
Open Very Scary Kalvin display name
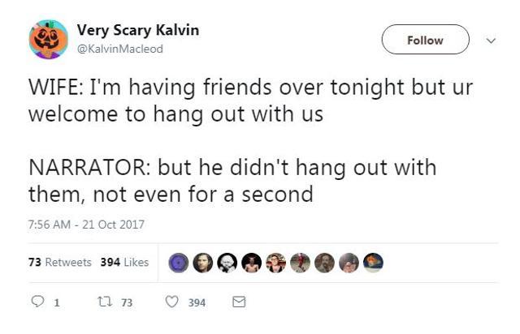pos(138,31)
